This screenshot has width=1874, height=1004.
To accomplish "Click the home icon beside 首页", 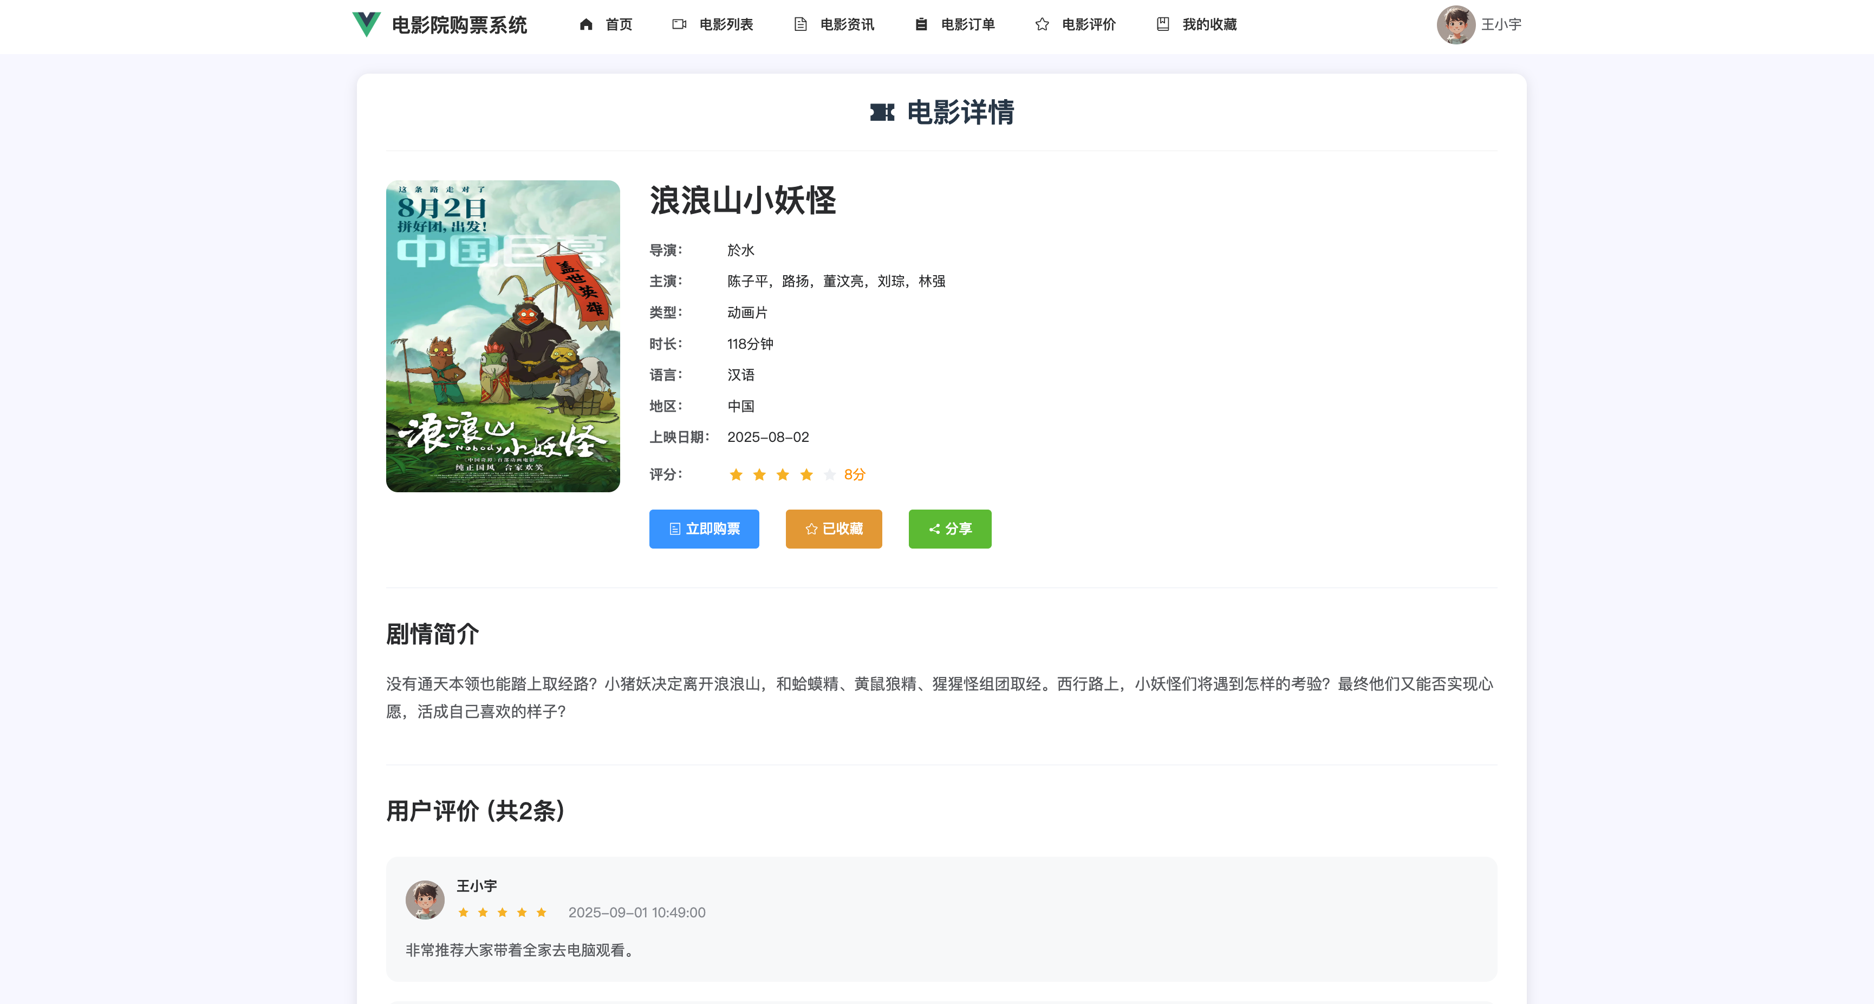I will coord(585,24).
